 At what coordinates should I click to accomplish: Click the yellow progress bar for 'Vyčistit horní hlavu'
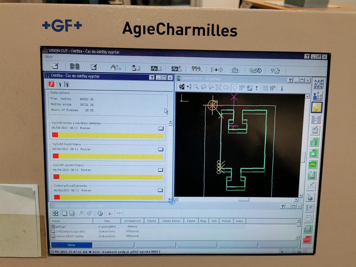[108, 156]
